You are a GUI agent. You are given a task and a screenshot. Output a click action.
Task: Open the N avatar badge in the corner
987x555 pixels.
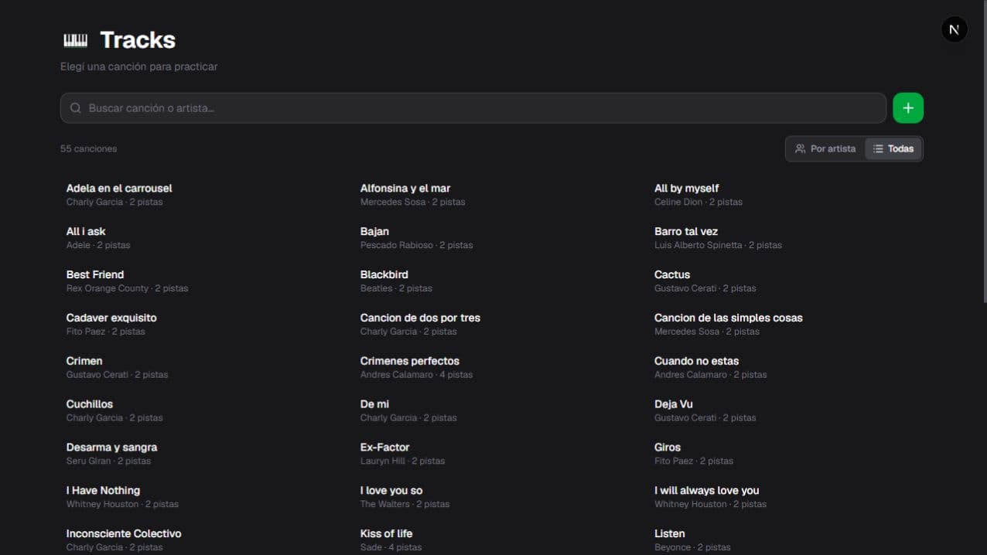tap(954, 29)
